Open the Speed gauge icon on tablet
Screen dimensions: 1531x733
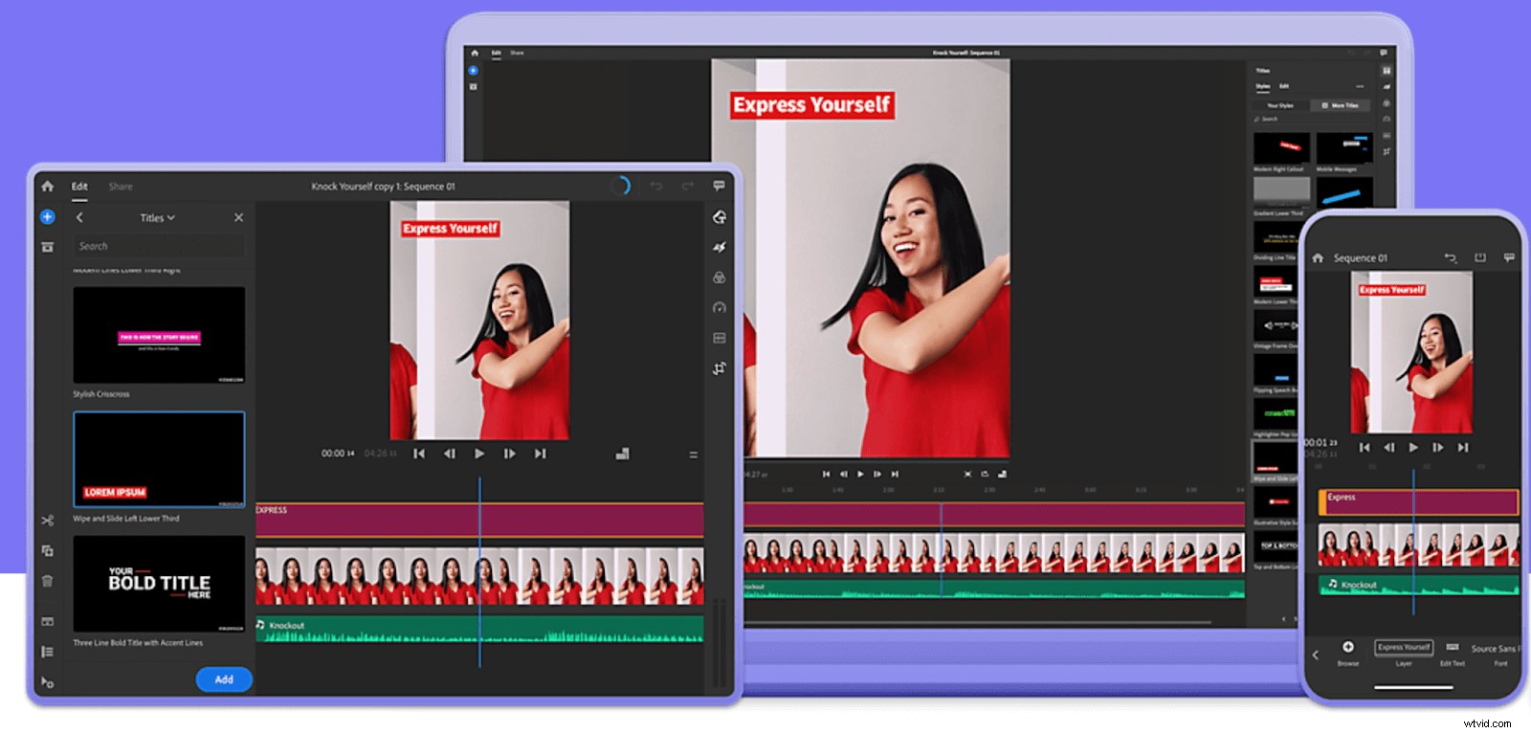pos(720,308)
